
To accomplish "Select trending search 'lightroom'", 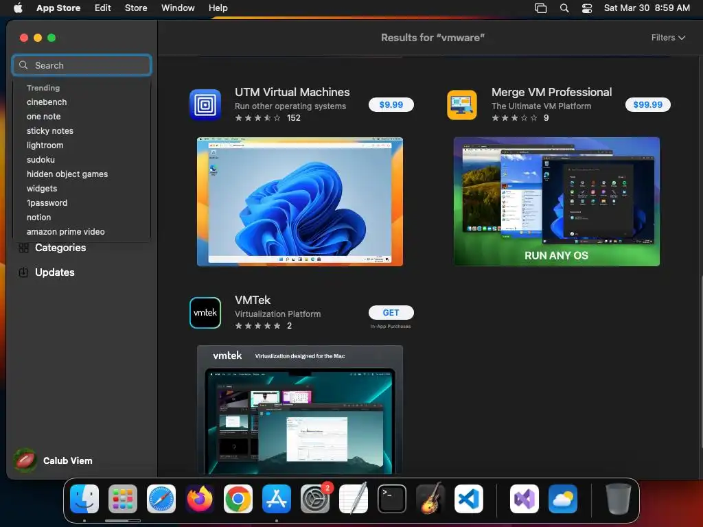I will click(45, 145).
